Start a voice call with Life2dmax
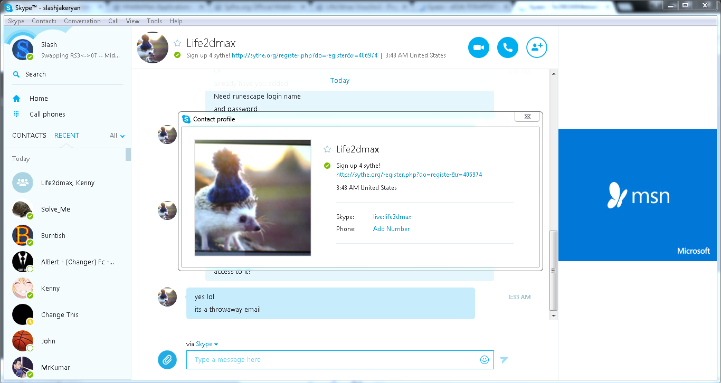 (x=508, y=47)
